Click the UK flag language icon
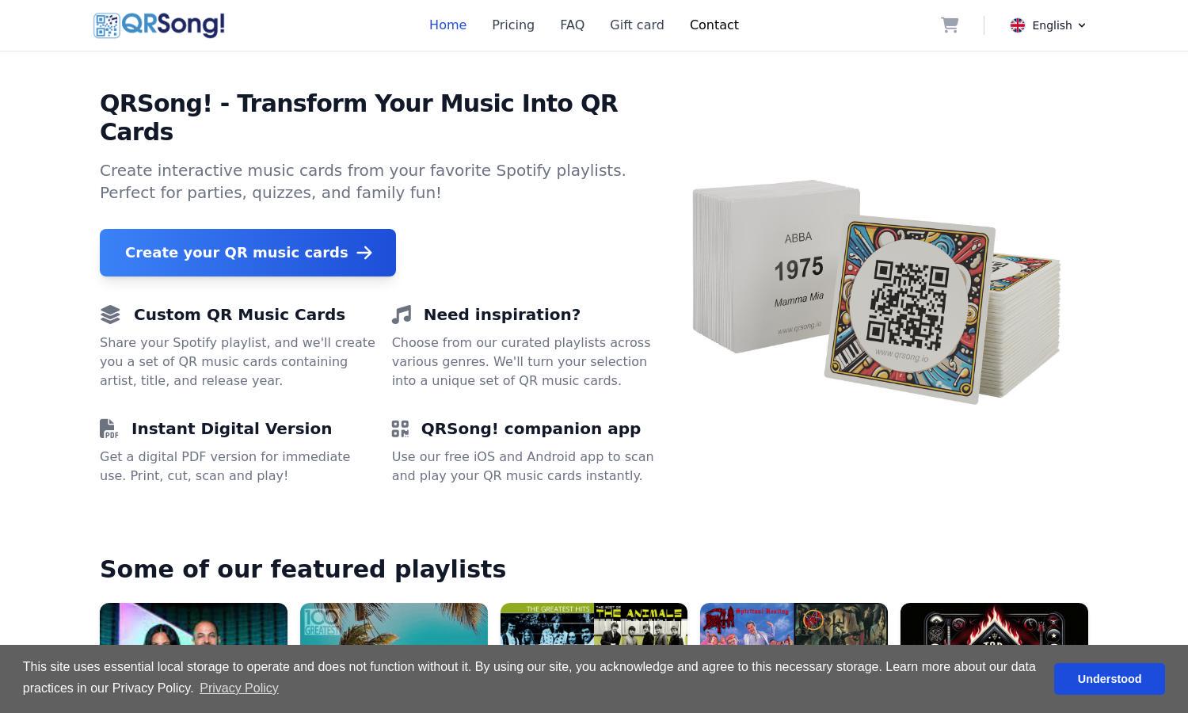Image resolution: width=1188 pixels, height=713 pixels. (x=1018, y=25)
